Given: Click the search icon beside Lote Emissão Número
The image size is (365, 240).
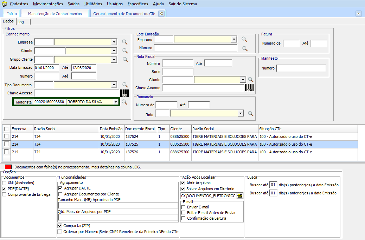Looking at the screenshot, I should point(244,48).
